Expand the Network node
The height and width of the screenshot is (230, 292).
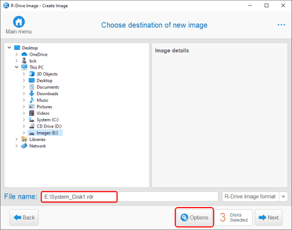click(x=17, y=146)
